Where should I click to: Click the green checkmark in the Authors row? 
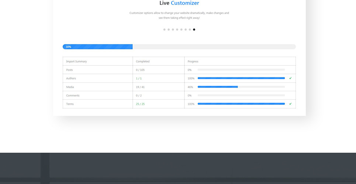[290, 78]
